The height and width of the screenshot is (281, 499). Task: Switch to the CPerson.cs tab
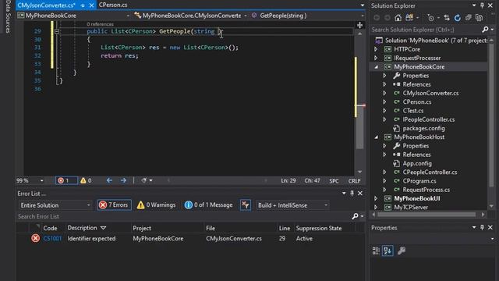point(113,5)
